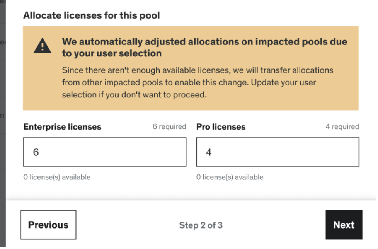Screen dimensions: 378x249
Task: Click the '6 required' text
Action: [169, 126]
